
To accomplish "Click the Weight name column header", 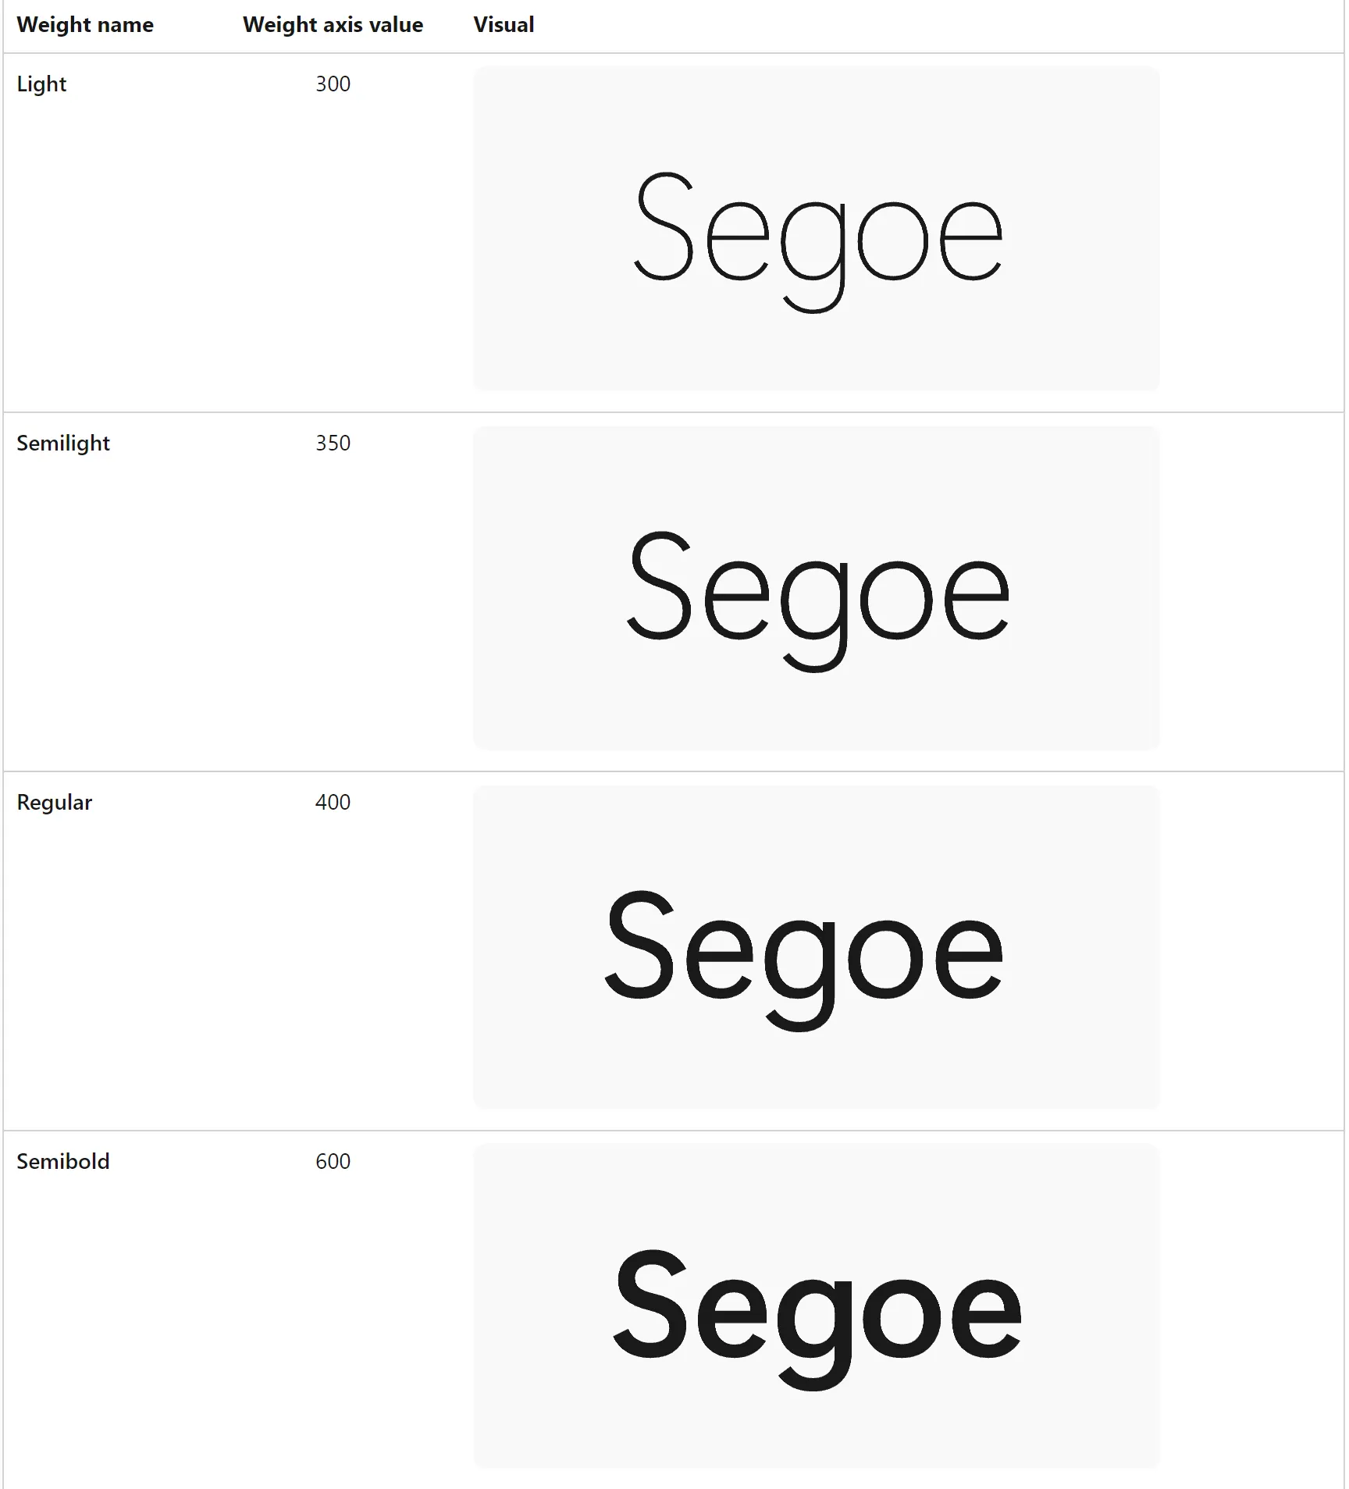I will click(x=85, y=25).
